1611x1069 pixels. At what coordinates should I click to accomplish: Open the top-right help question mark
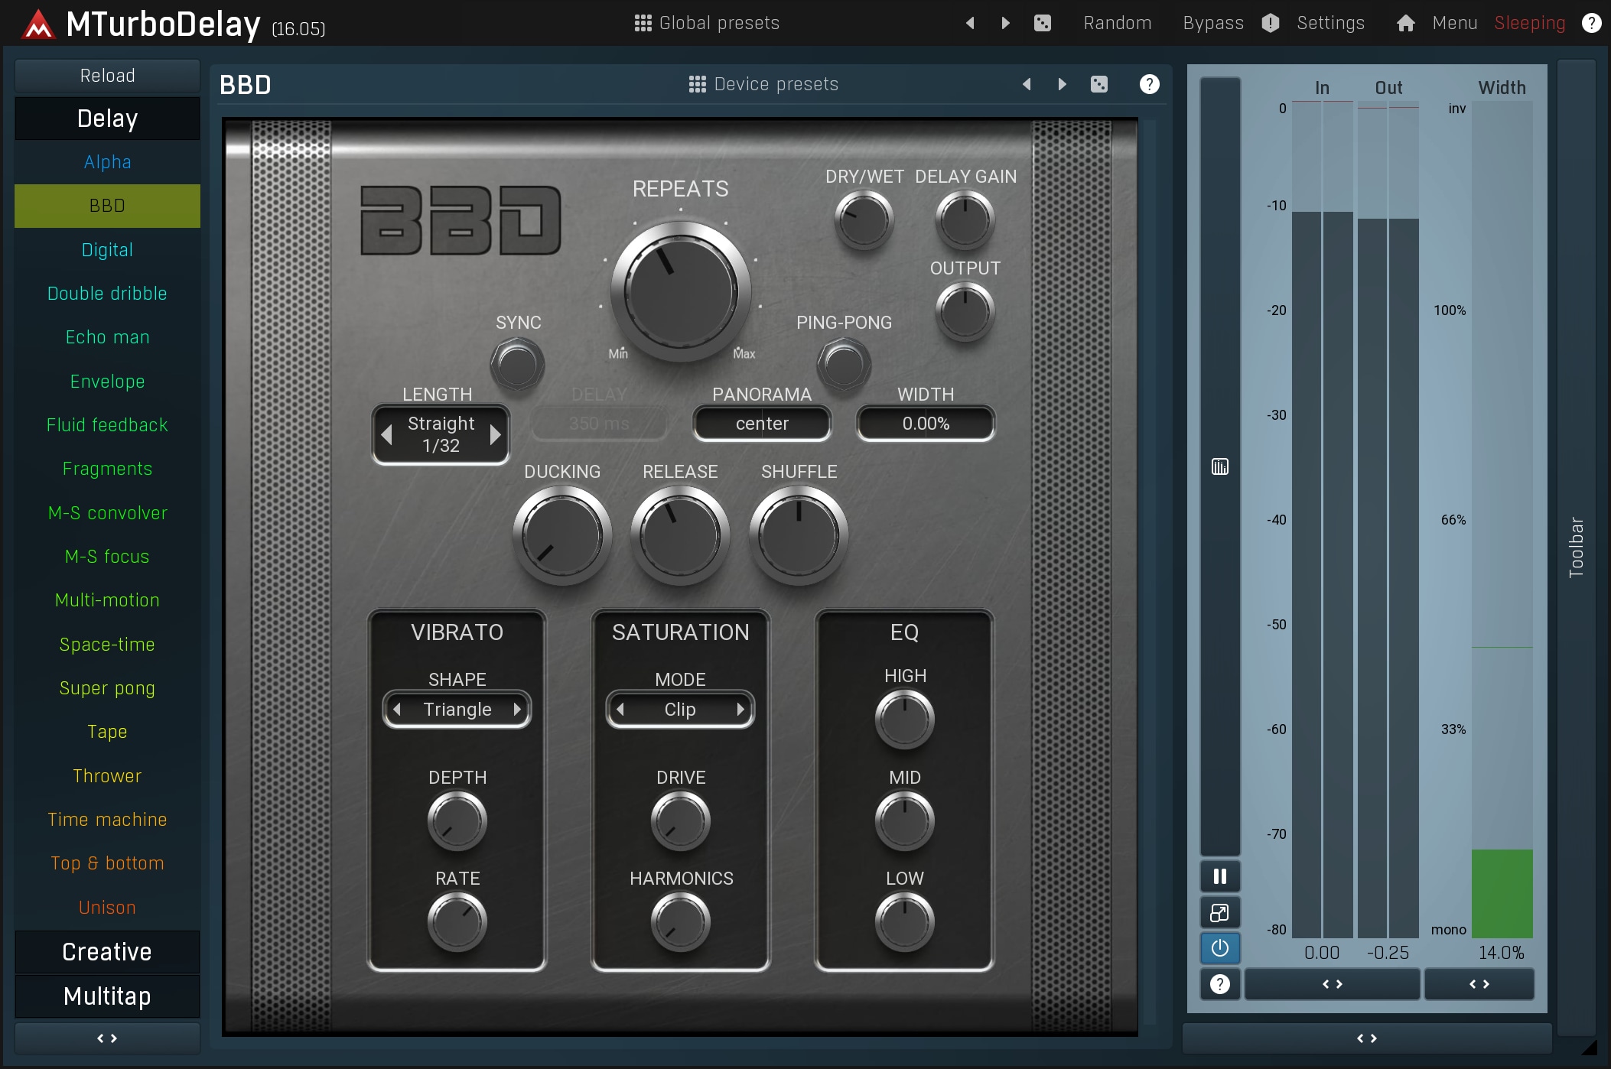1591,23
